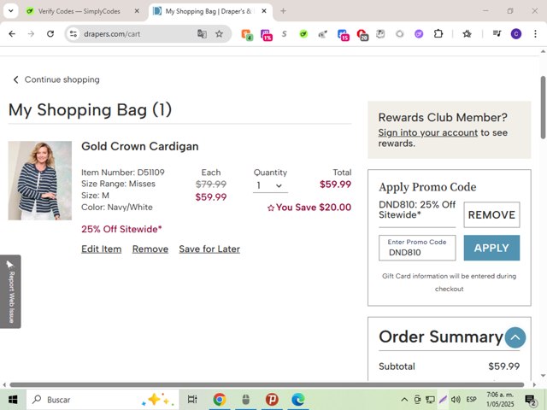The image size is (547, 410).
Task: Open the SimplyCodes green extension icon
Action: click(x=303, y=34)
